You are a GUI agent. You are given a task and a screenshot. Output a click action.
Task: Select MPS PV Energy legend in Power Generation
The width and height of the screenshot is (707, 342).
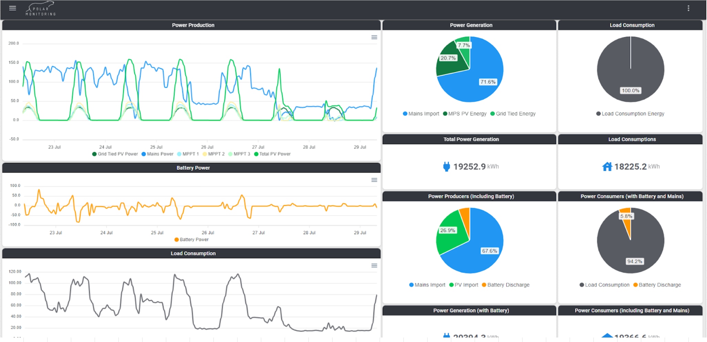(x=465, y=114)
